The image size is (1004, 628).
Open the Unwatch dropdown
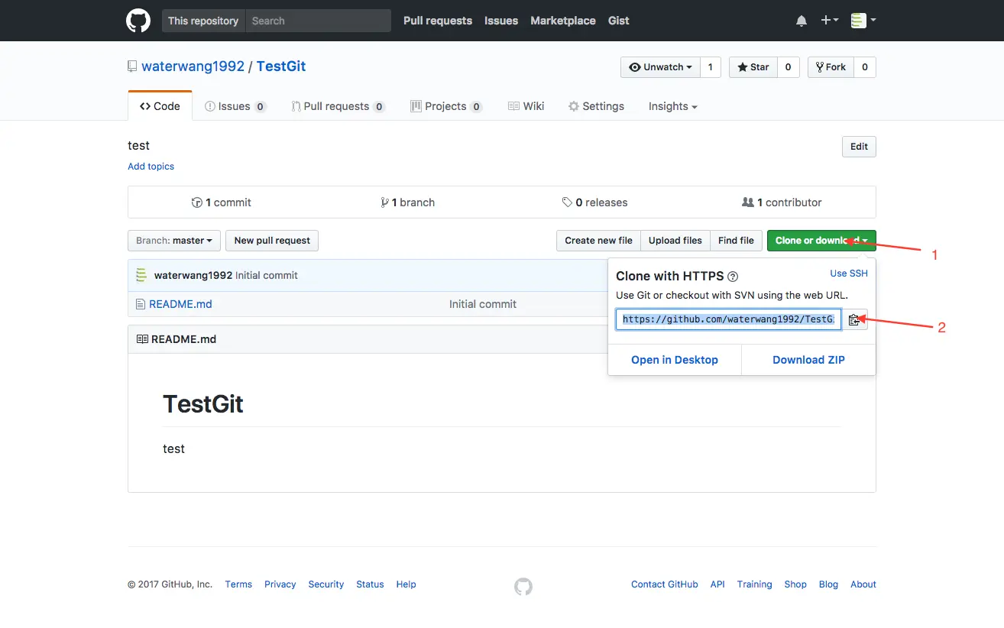coord(660,67)
